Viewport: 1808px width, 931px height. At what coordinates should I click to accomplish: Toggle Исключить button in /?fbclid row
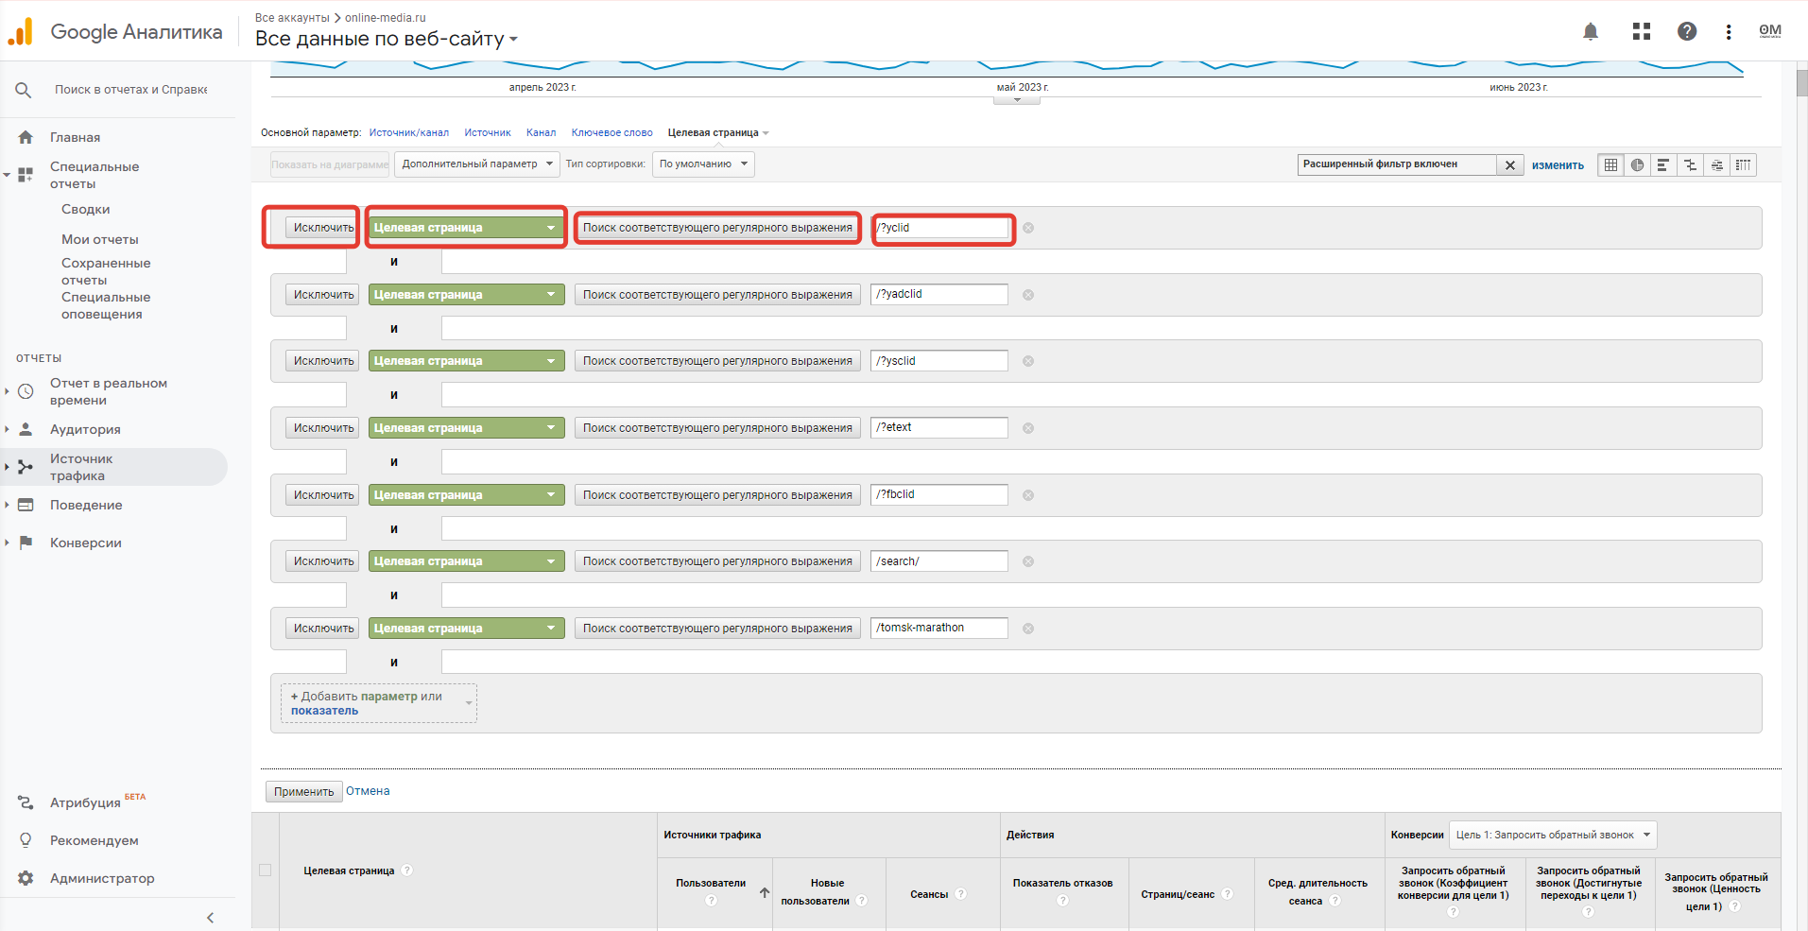pyautogui.click(x=323, y=495)
